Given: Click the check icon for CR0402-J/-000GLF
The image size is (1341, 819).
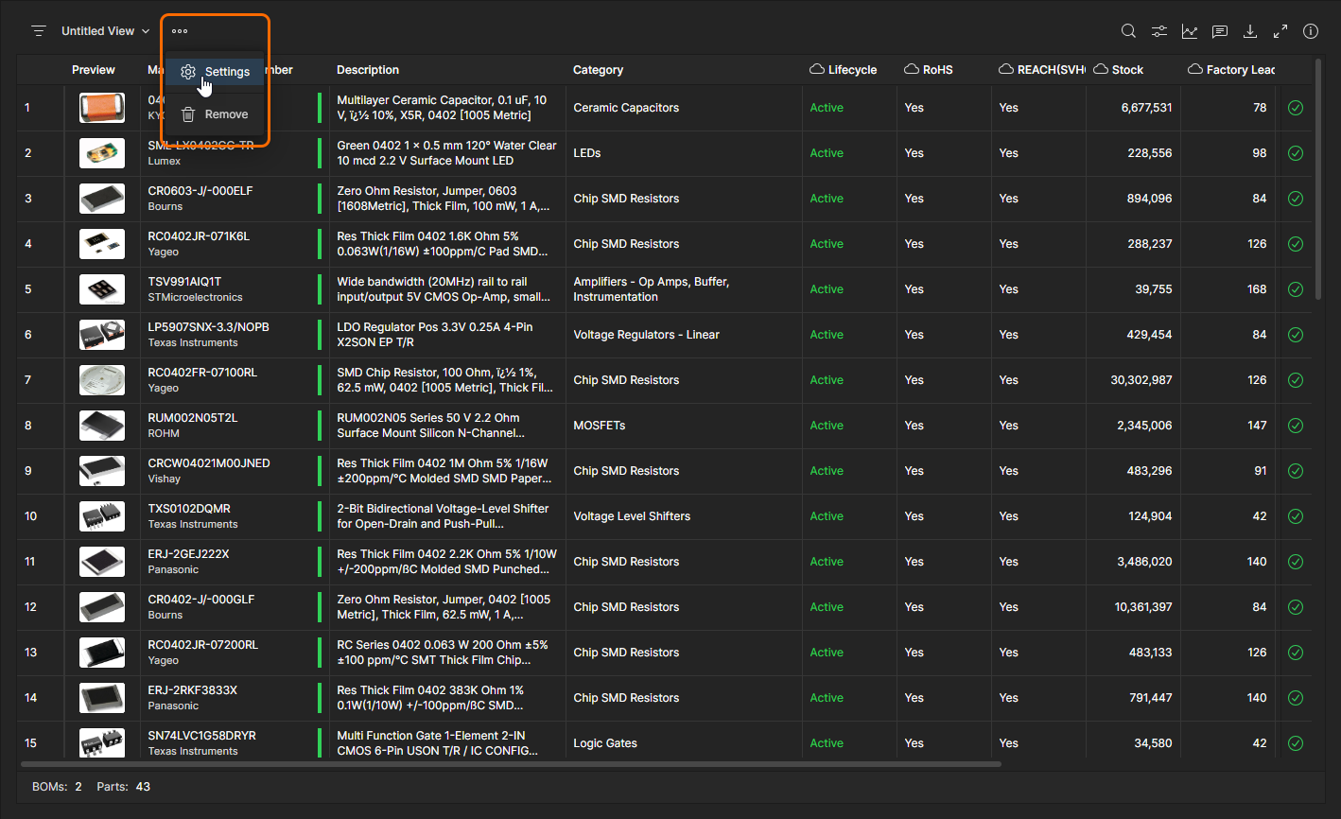Looking at the screenshot, I should (1296, 607).
